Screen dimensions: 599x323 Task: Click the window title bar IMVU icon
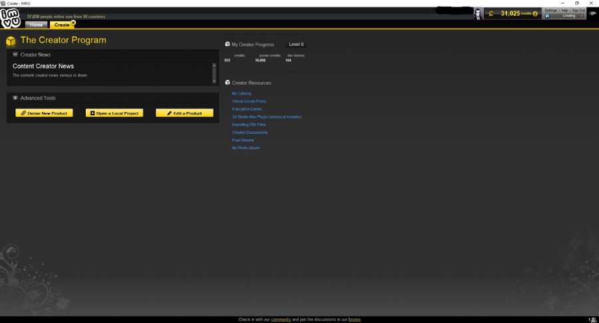3,3
